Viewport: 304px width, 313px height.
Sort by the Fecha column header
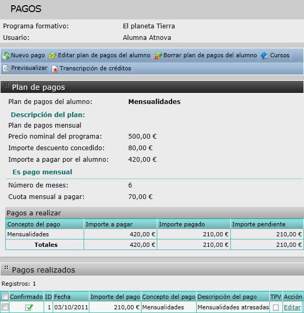pos(62,297)
